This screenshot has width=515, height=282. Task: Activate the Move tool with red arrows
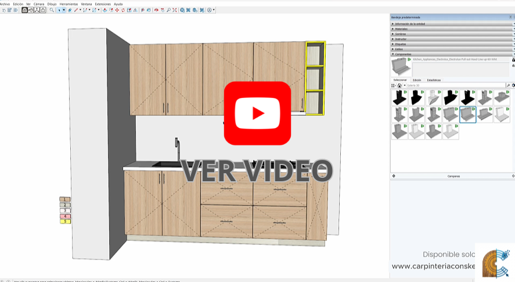coord(117,10)
